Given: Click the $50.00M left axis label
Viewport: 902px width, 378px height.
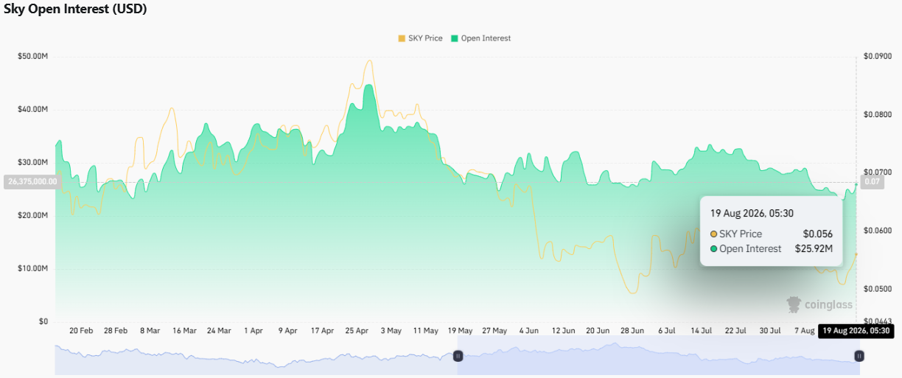Looking at the screenshot, I should (x=32, y=56).
